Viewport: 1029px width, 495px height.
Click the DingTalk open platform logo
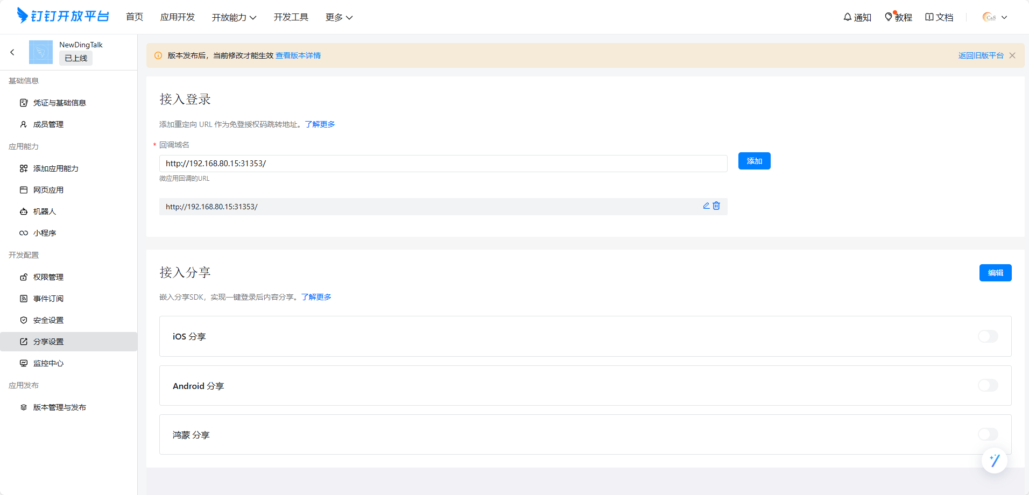[63, 16]
